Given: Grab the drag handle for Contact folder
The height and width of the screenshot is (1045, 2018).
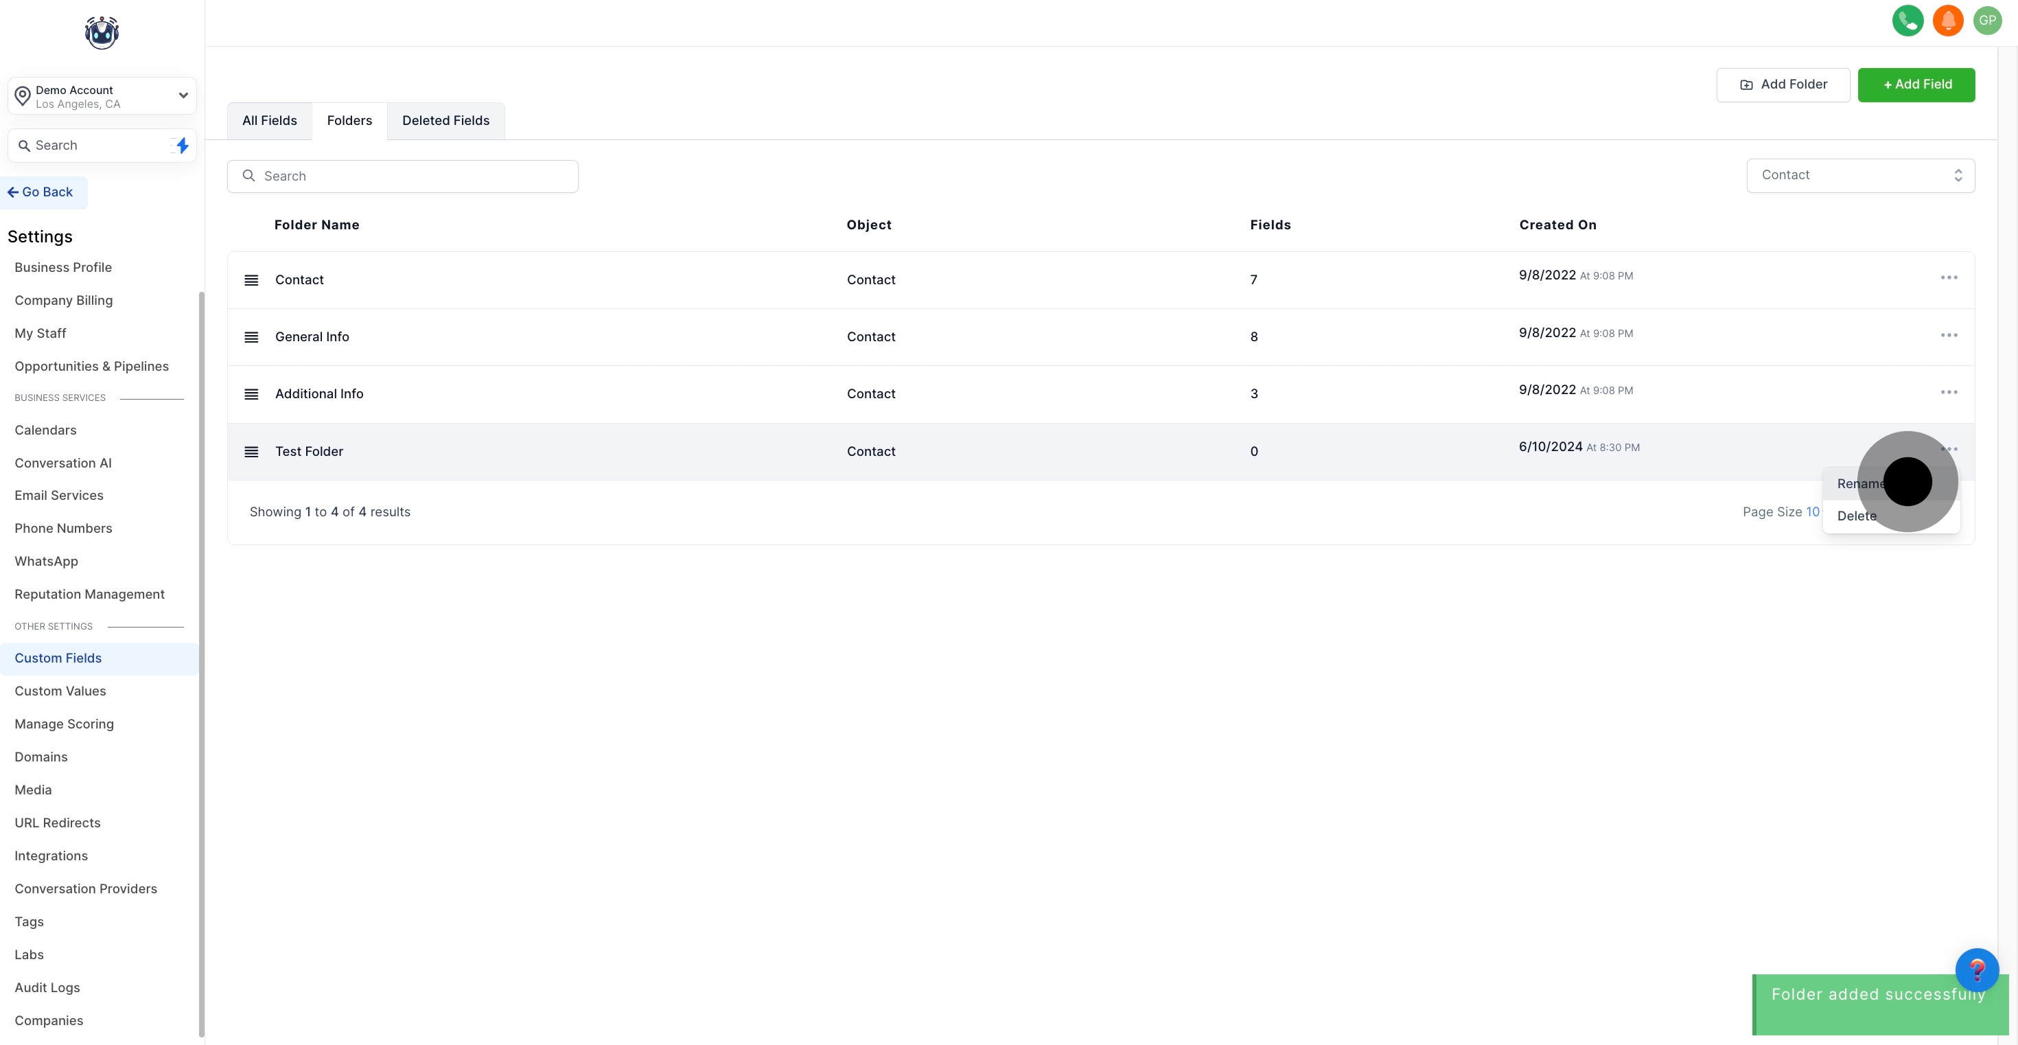Looking at the screenshot, I should 251,279.
